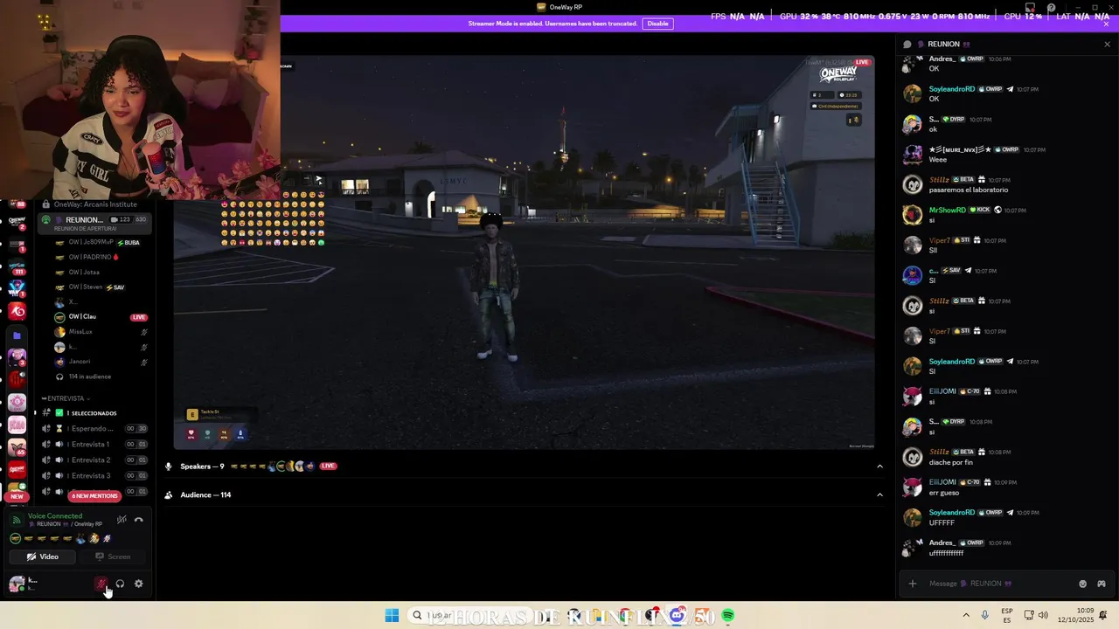Open the activities controller icon in chat
Screen dimensions: 1119x629
click(1102, 584)
